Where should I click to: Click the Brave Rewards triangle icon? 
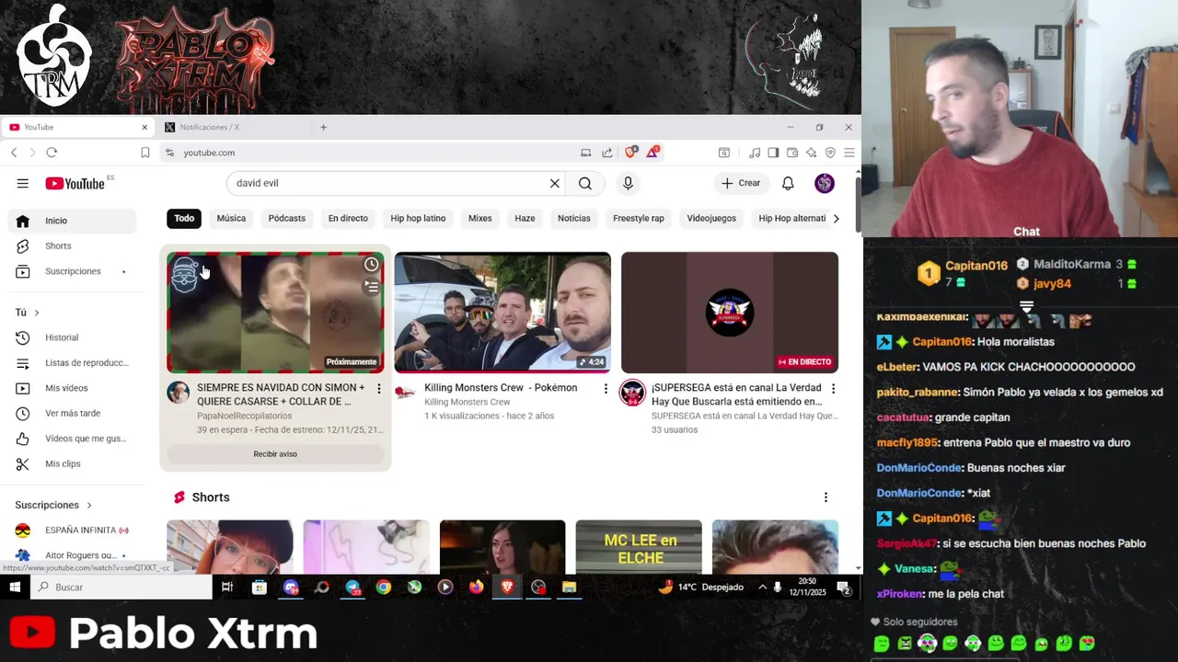[x=653, y=152]
